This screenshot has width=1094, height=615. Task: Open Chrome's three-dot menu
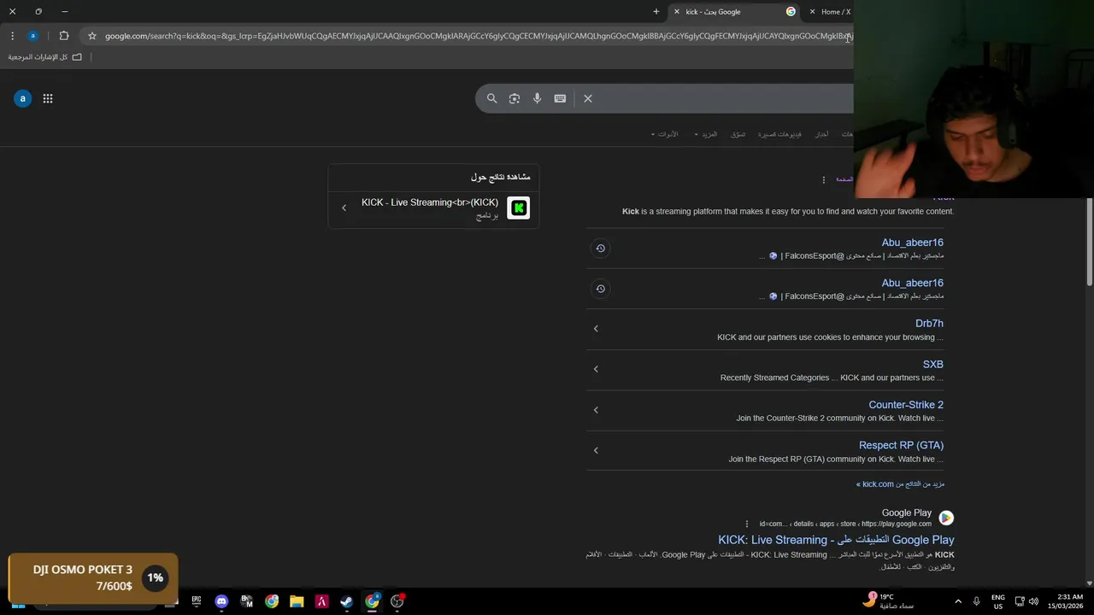(x=12, y=36)
